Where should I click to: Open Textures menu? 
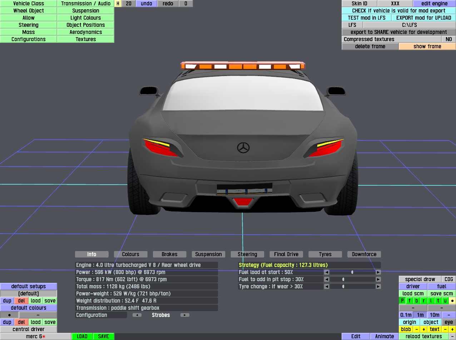coord(86,39)
